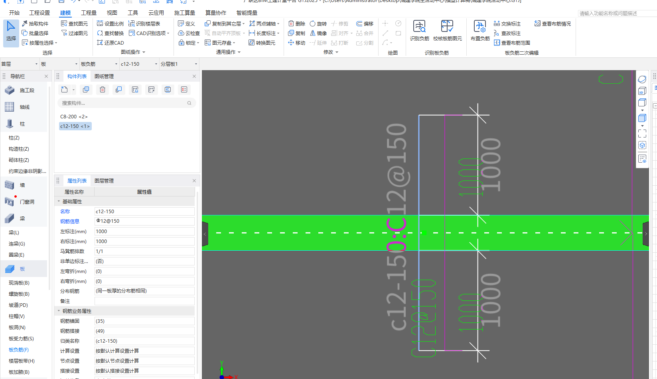Click 还原CAD restore tool
Screen dimensions: 657x379
click(x=110, y=43)
